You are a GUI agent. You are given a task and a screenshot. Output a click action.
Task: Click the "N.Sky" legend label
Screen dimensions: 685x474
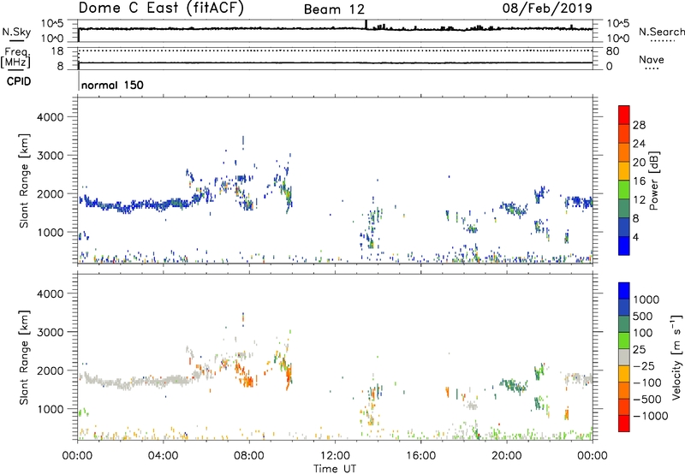(16, 32)
